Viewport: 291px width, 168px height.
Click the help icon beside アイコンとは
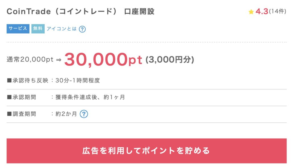pyautogui.click(x=82, y=29)
